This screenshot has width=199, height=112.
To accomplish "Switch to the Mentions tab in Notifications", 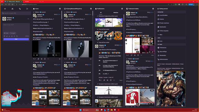I will (x=116, y=12).
